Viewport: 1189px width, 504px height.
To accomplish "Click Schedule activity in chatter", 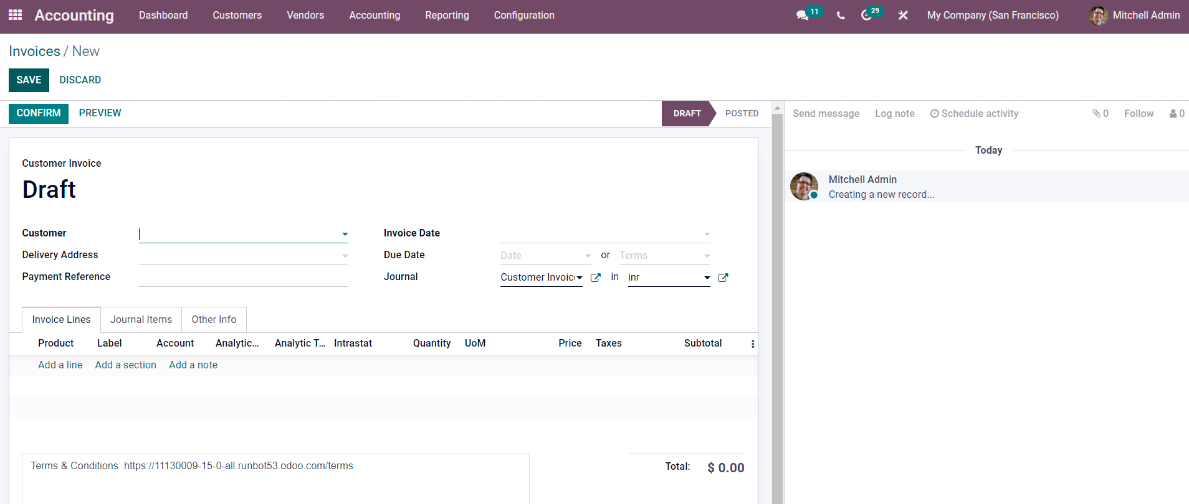I will (974, 114).
